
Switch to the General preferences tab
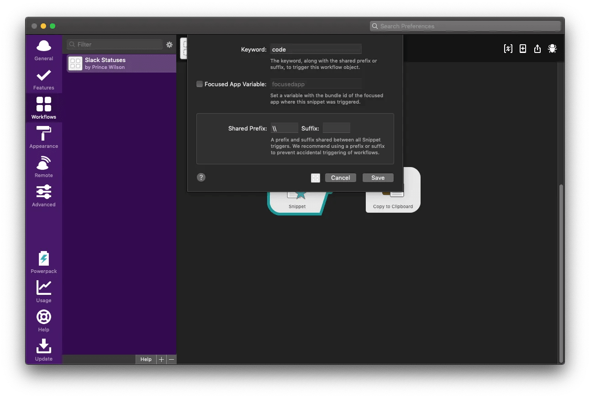pyautogui.click(x=43, y=49)
